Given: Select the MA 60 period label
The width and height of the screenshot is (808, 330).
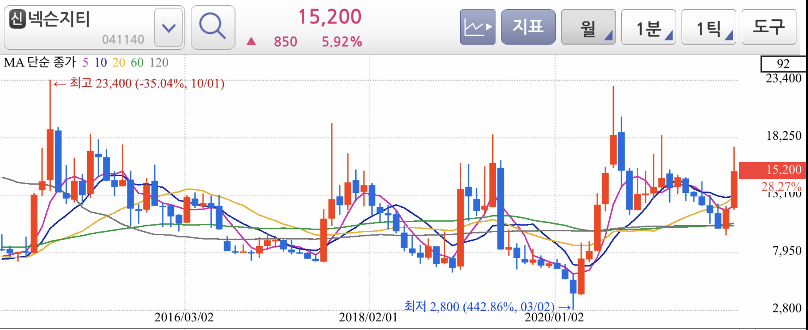Looking at the screenshot, I should pos(137,62).
